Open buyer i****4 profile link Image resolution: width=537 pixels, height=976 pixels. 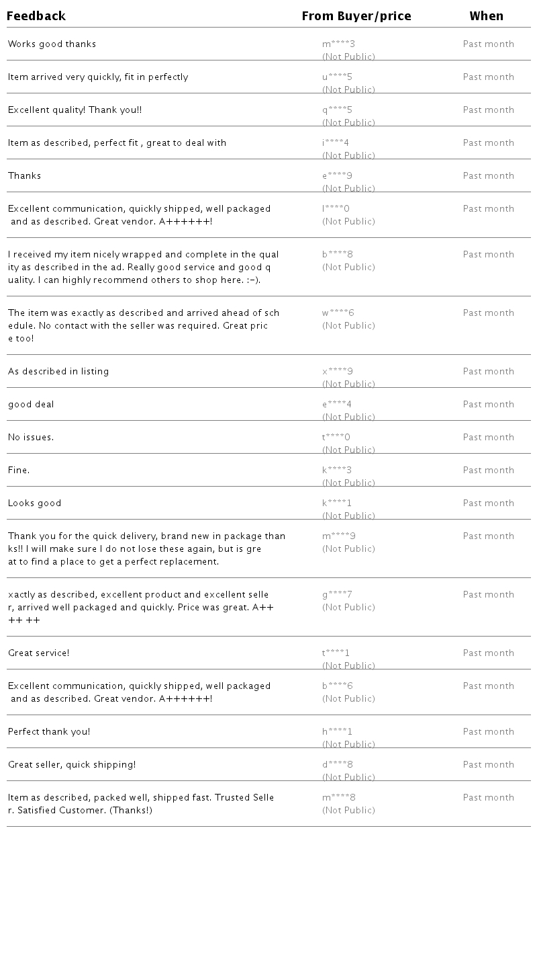point(336,143)
